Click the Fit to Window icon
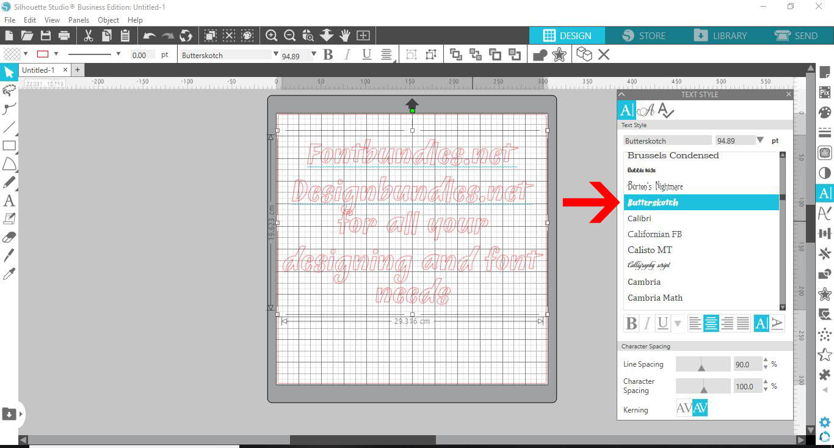Image resolution: width=834 pixels, height=448 pixels. tap(363, 35)
